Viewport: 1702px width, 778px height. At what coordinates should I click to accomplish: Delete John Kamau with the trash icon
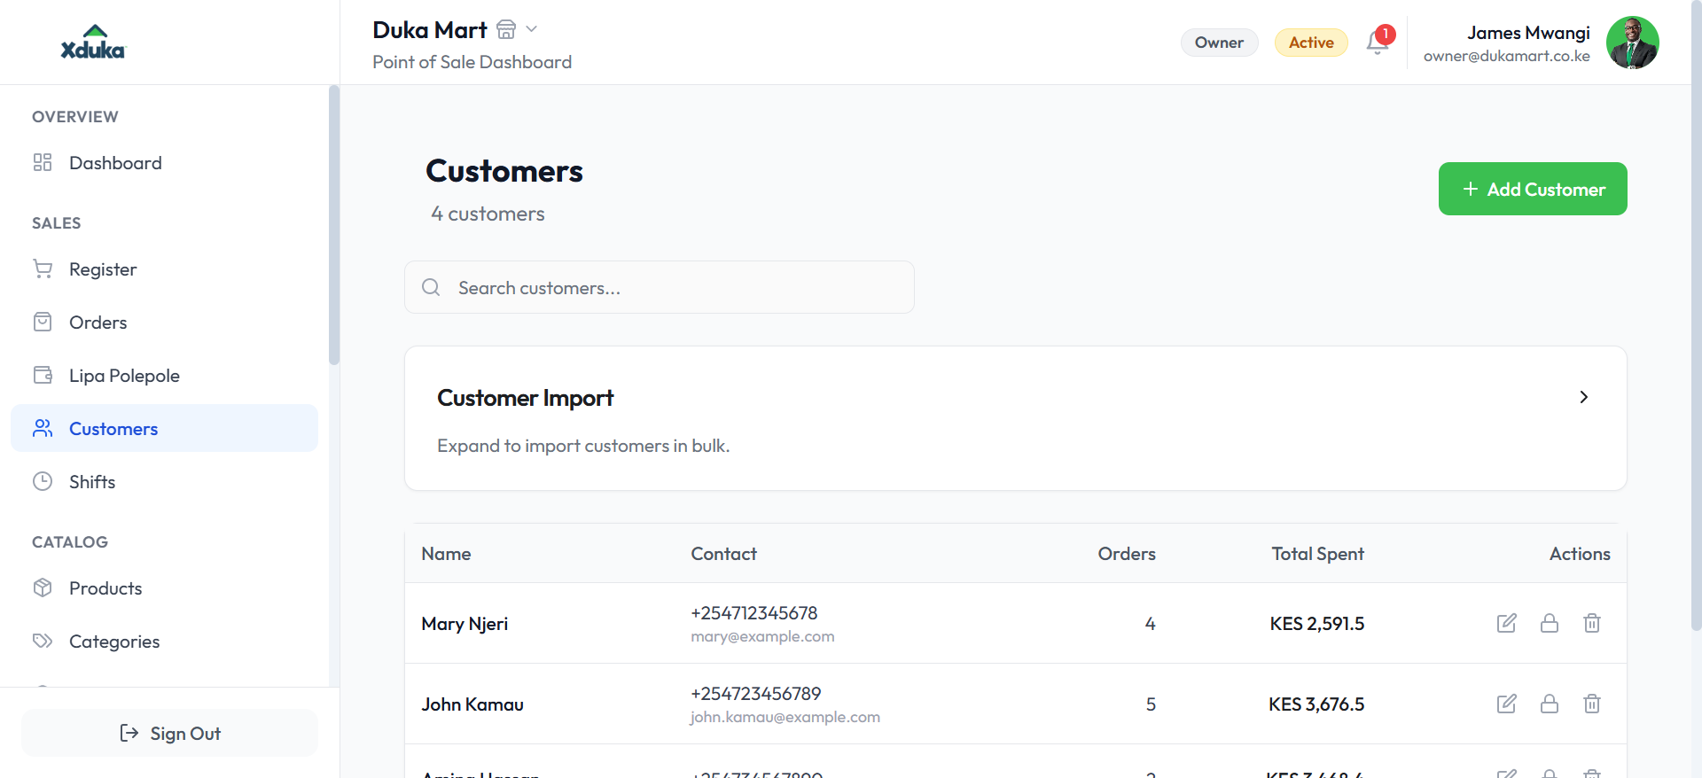[x=1592, y=704]
